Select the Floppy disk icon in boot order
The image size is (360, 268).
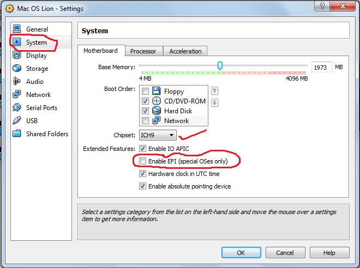[157, 91]
